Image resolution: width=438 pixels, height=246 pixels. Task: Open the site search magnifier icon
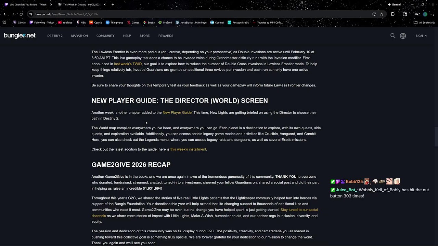(x=393, y=36)
